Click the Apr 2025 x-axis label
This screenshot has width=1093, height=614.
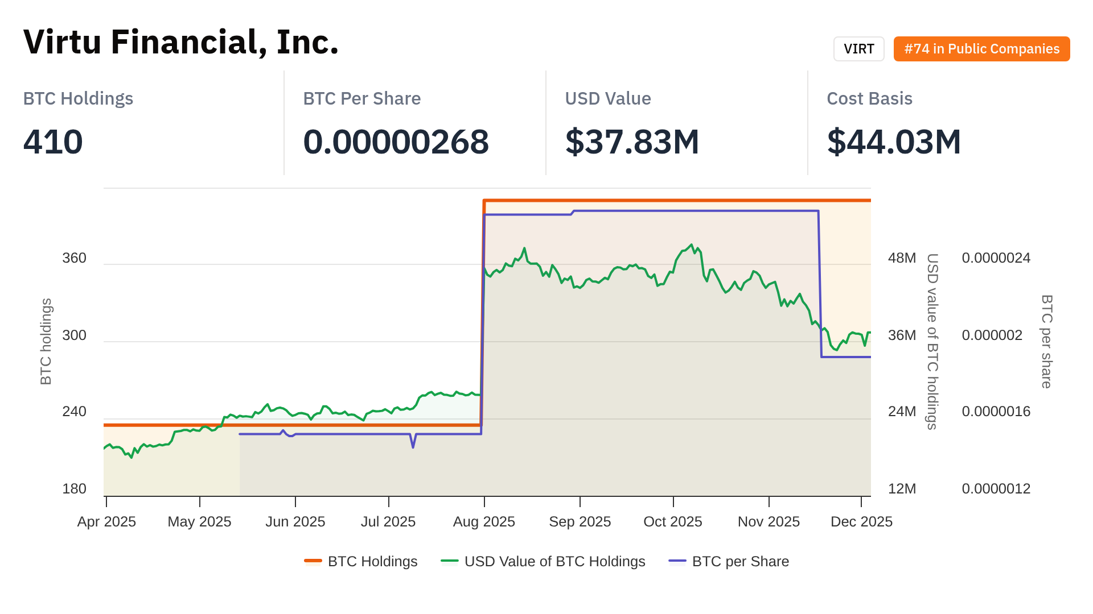click(106, 521)
